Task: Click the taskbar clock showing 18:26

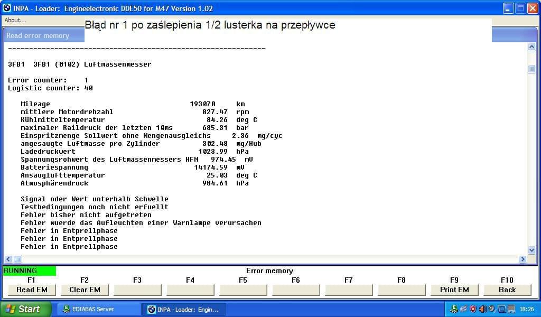Action: tap(527, 310)
